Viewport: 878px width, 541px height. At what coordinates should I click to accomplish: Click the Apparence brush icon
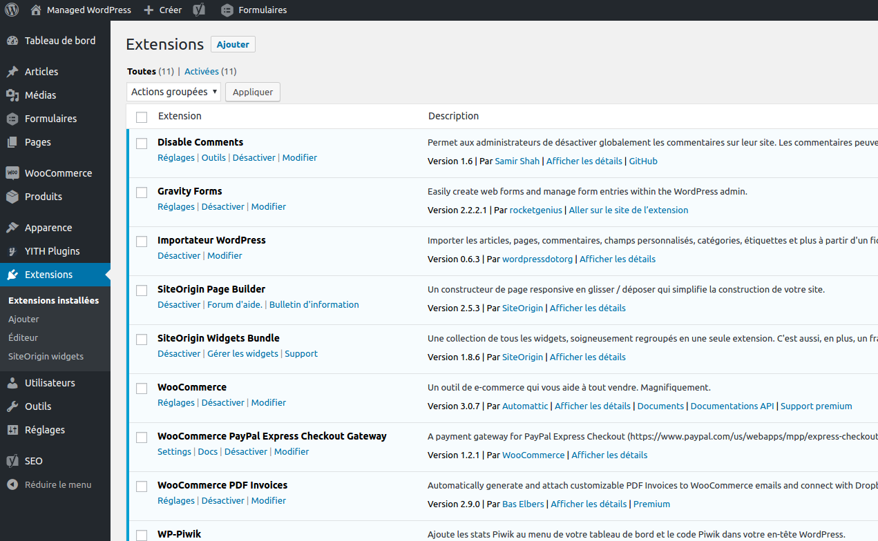(x=12, y=228)
